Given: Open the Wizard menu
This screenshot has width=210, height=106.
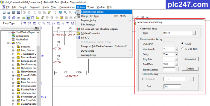Looking at the screenshot, I should pyautogui.click(x=91, y=7).
